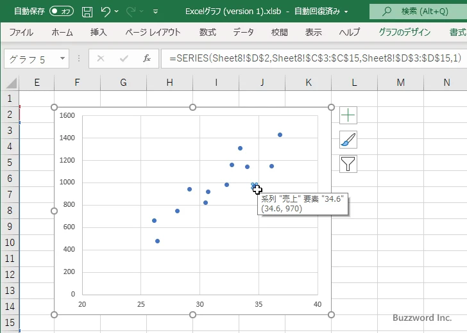
Task: Open the Redo history dropdown
Action: click(142, 12)
